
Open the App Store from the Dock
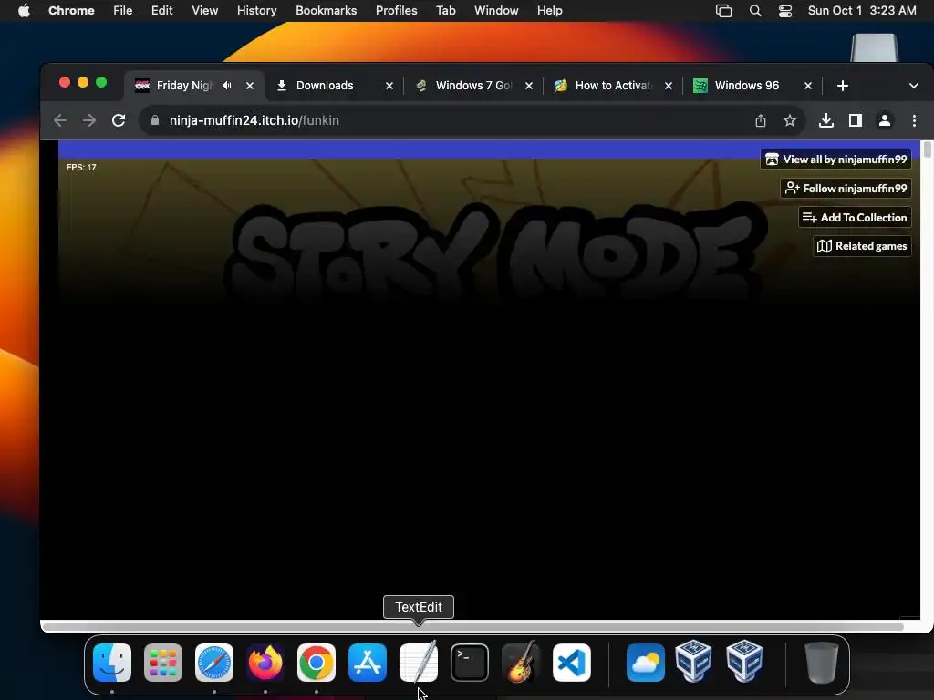[368, 663]
